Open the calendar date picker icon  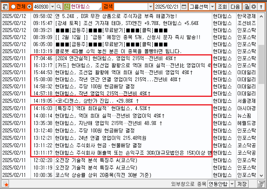point(184,7)
